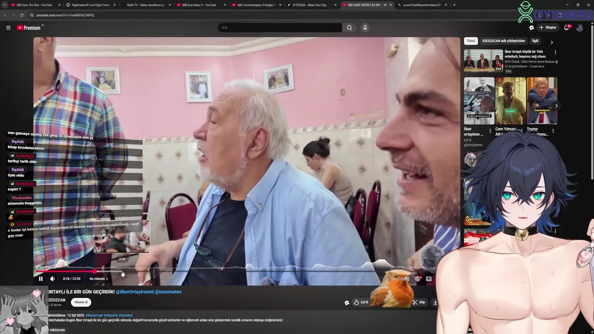
Task: Open the İlber ortaylının short thumbnail
Action: 479,101
